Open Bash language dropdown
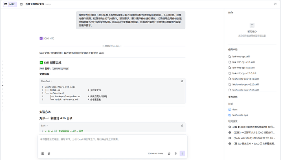This screenshot has height=160, width=281. pyautogui.click(x=44, y=126)
